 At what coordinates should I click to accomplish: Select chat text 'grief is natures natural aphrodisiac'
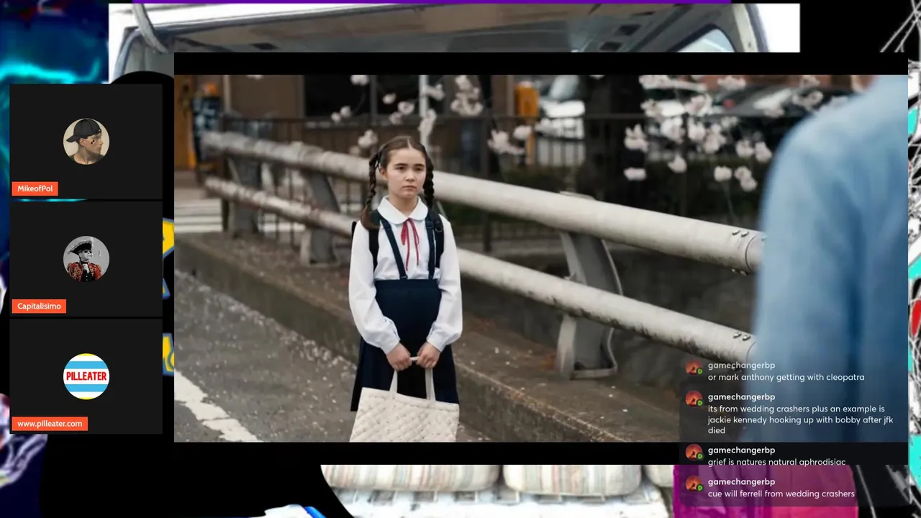[776, 462]
